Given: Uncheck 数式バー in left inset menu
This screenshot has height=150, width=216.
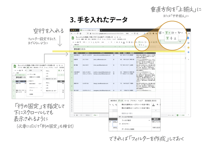Looking at the screenshot, I should (x=32, y=81).
